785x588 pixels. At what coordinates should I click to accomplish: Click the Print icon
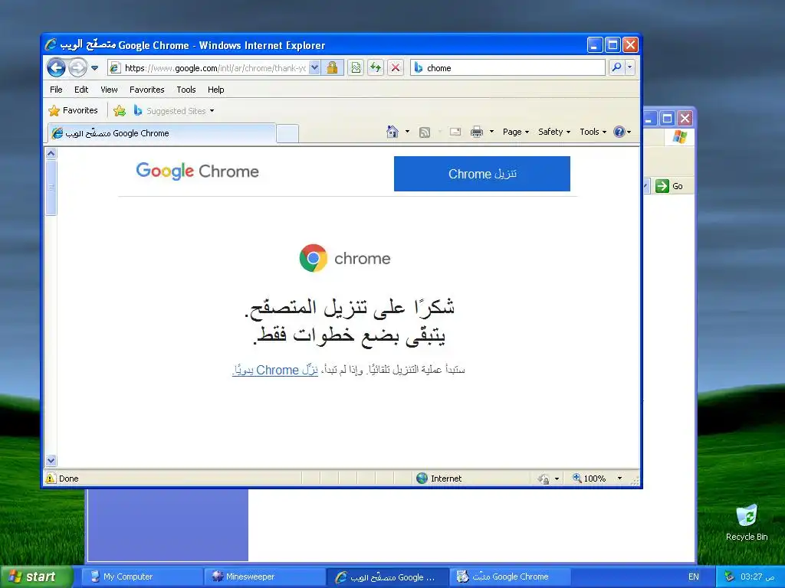(477, 132)
